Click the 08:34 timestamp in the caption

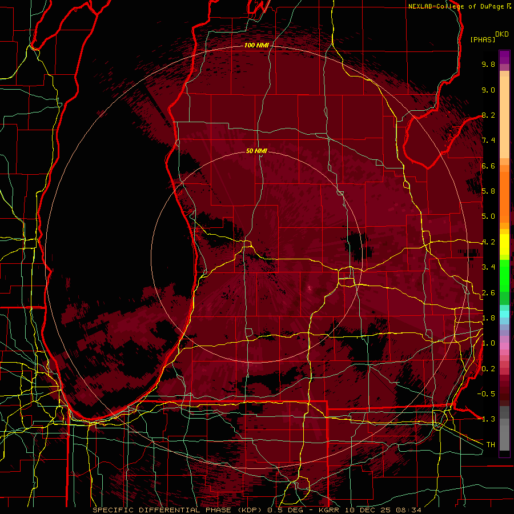(x=410, y=510)
